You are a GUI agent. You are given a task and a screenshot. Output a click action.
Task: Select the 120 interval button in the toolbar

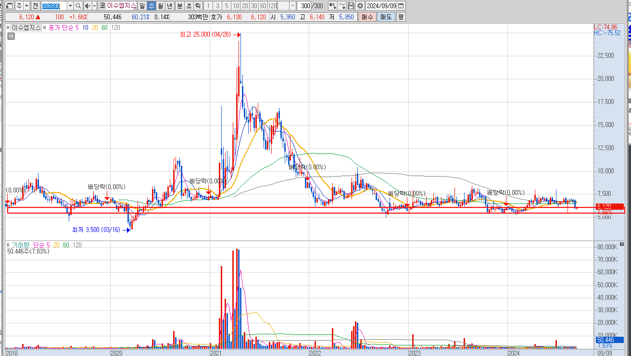[x=272, y=6]
